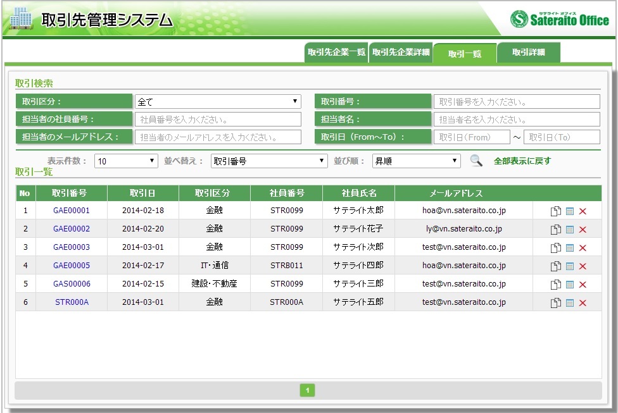Image resolution: width=618 pixels, height=413 pixels.
Task: Delete transaction GAE00005 with red X
Action: (583, 266)
